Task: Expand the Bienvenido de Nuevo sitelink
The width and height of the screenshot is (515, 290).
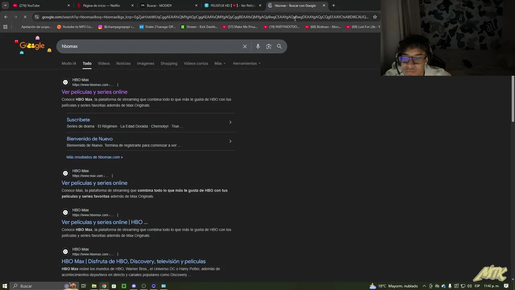Action: (230, 141)
